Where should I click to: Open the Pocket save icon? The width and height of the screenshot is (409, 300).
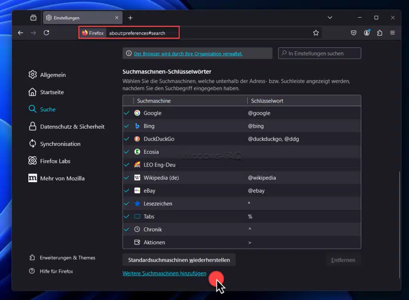[x=353, y=33]
